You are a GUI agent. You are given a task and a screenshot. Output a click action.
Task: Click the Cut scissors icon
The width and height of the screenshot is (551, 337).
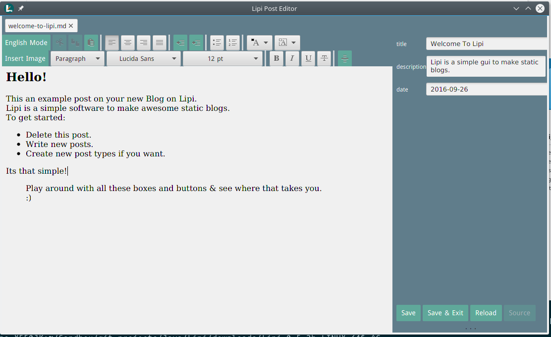(x=59, y=43)
